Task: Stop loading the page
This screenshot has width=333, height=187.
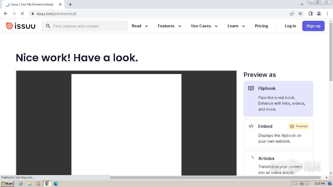Action: point(22,14)
